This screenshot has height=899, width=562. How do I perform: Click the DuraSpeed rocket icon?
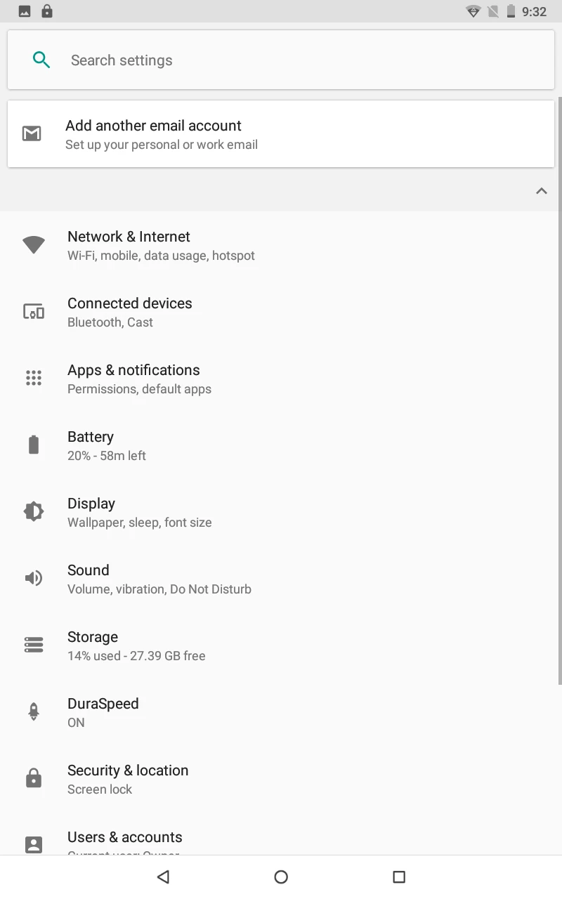pos(34,711)
